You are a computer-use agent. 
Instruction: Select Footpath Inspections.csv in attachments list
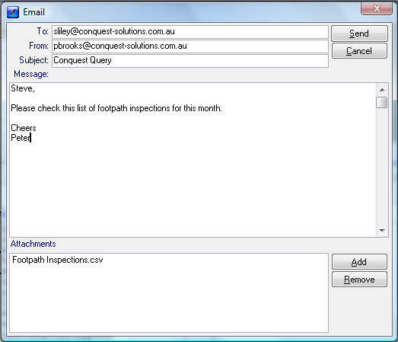[58, 260]
